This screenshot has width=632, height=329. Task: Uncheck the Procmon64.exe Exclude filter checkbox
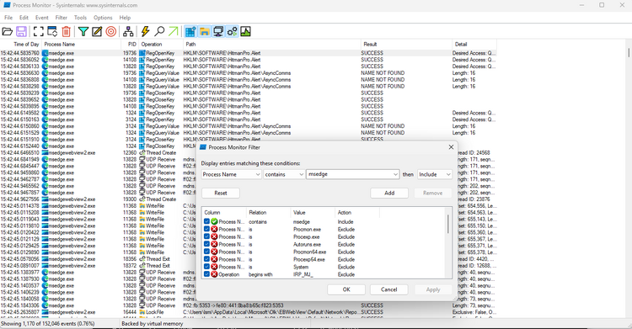[x=206, y=252]
